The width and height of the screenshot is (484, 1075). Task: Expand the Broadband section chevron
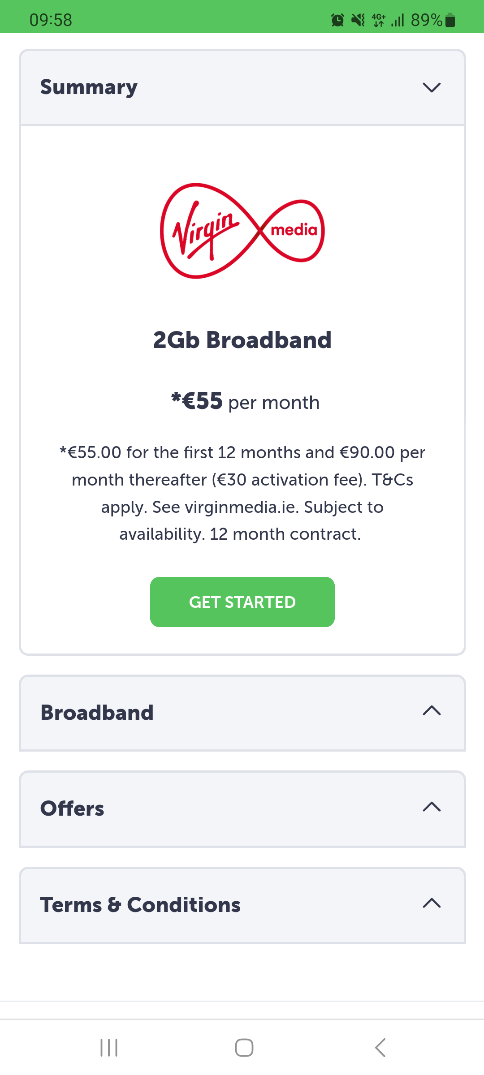click(x=432, y=710)
